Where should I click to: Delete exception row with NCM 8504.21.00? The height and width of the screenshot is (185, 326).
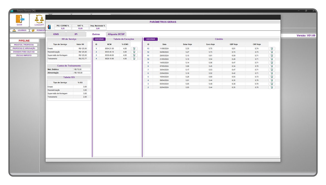click(134, 48)
